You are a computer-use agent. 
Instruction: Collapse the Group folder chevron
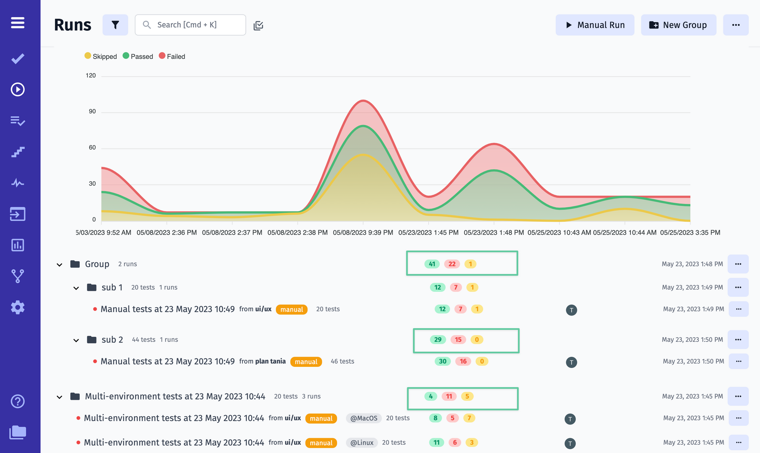pos(59,265)
